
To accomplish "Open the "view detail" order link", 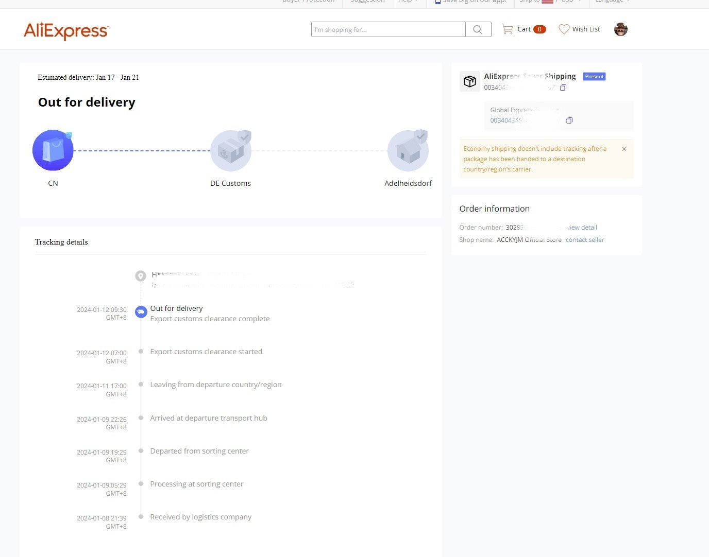I will [582, 228].
